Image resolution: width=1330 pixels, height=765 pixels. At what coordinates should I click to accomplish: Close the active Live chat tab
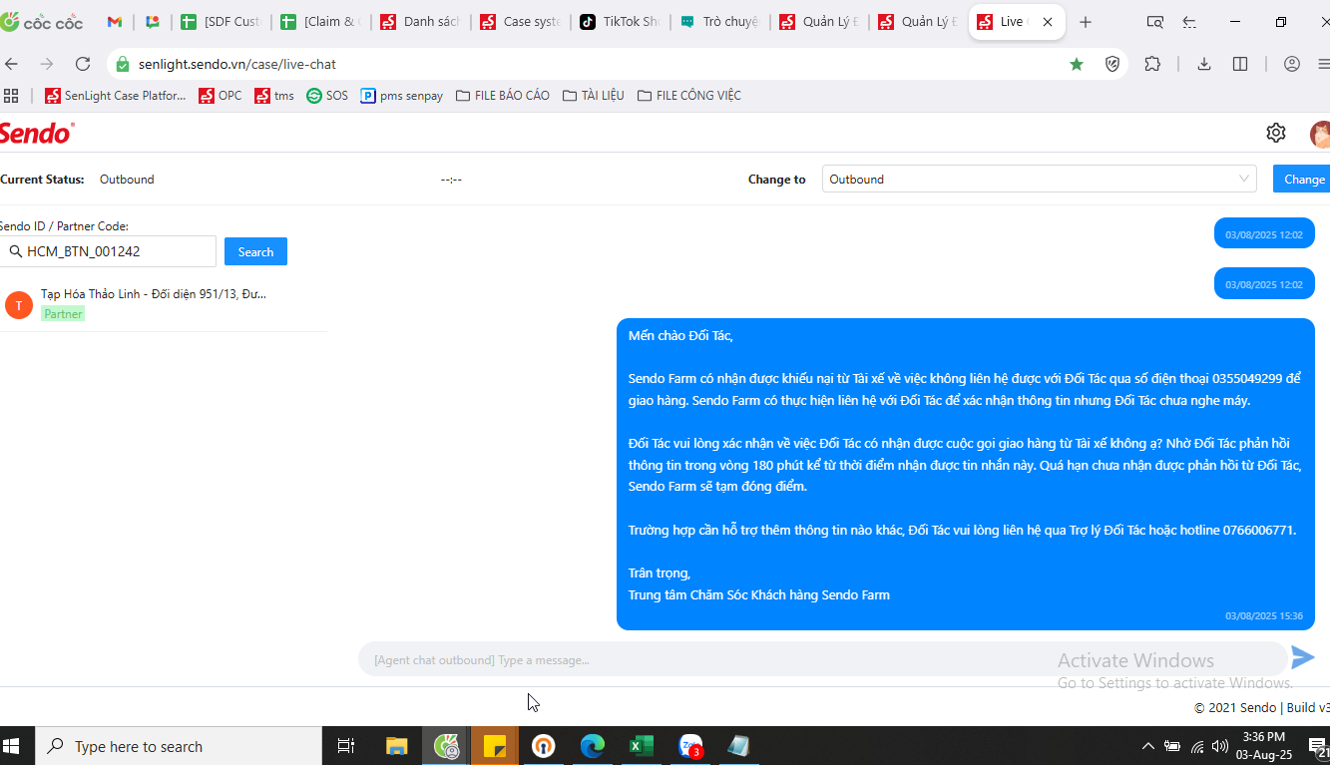(1047, 22)
